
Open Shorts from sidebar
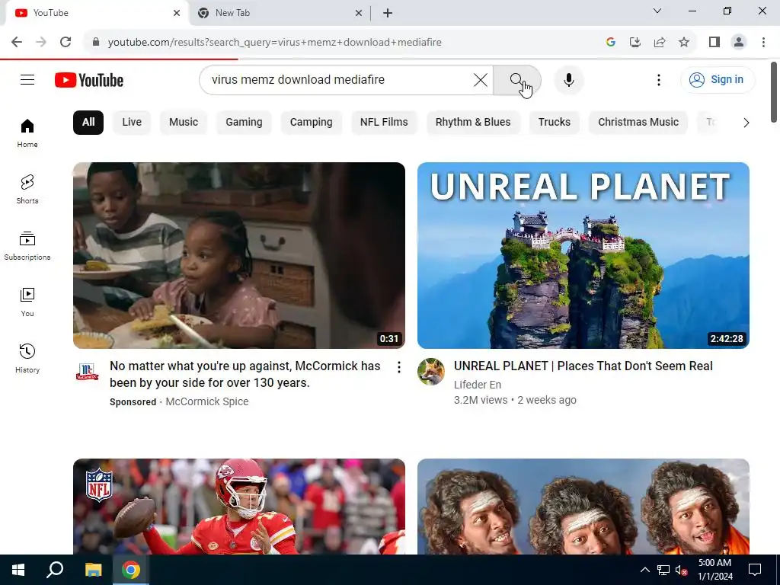[27, 189]
